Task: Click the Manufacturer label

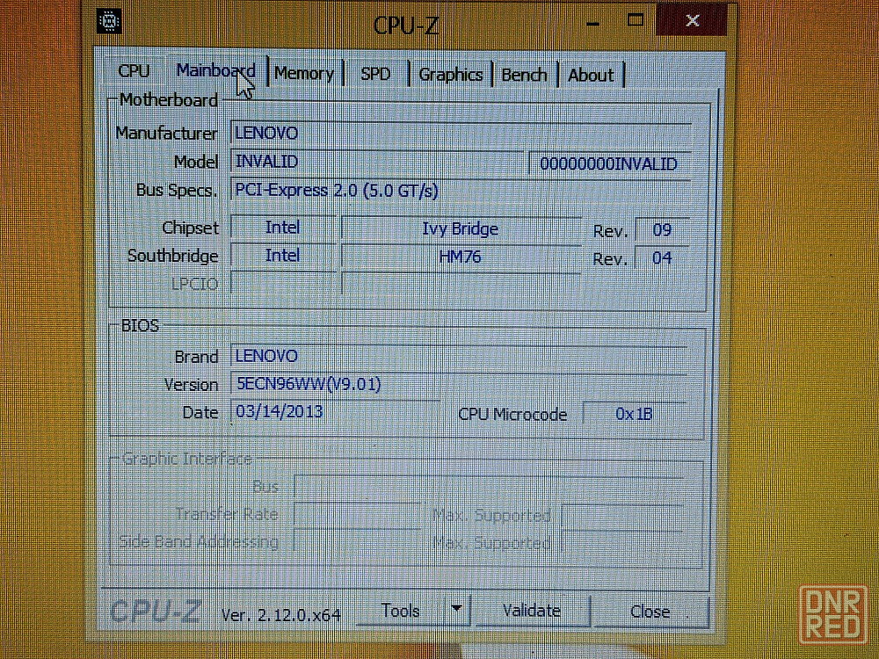Action: pyautogui.click(x=166, y=134)
